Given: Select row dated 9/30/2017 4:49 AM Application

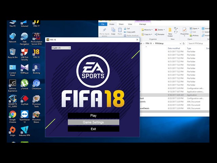Looking at the screenshot, I should click(174, 95).
